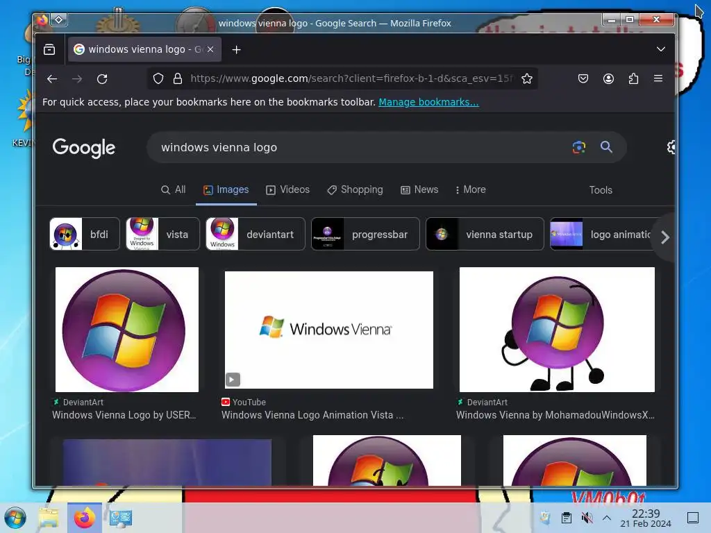Expand the More search options

471,190
